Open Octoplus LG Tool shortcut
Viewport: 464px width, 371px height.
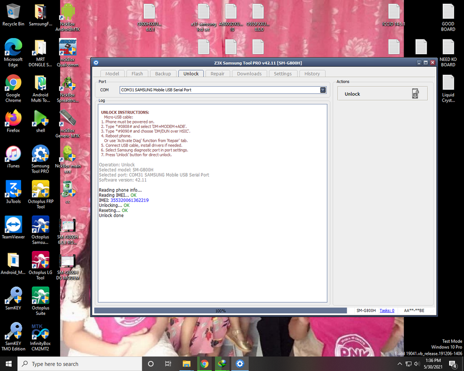(40, 266)
